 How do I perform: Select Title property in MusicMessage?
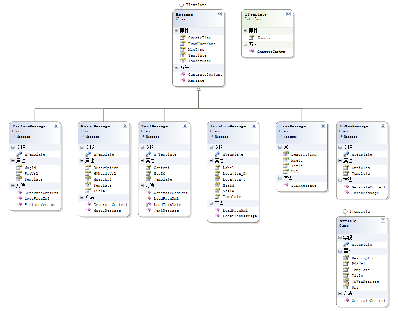tap(99, 191)
